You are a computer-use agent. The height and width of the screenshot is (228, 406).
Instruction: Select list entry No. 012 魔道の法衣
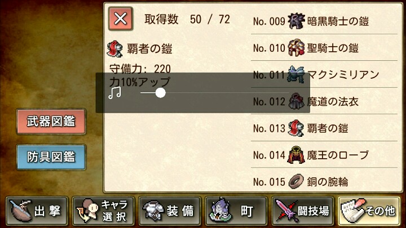coord(324,101)
